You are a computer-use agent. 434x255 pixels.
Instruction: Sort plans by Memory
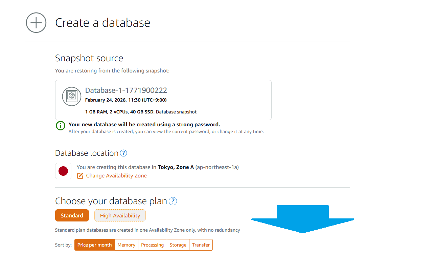[126, 245]
